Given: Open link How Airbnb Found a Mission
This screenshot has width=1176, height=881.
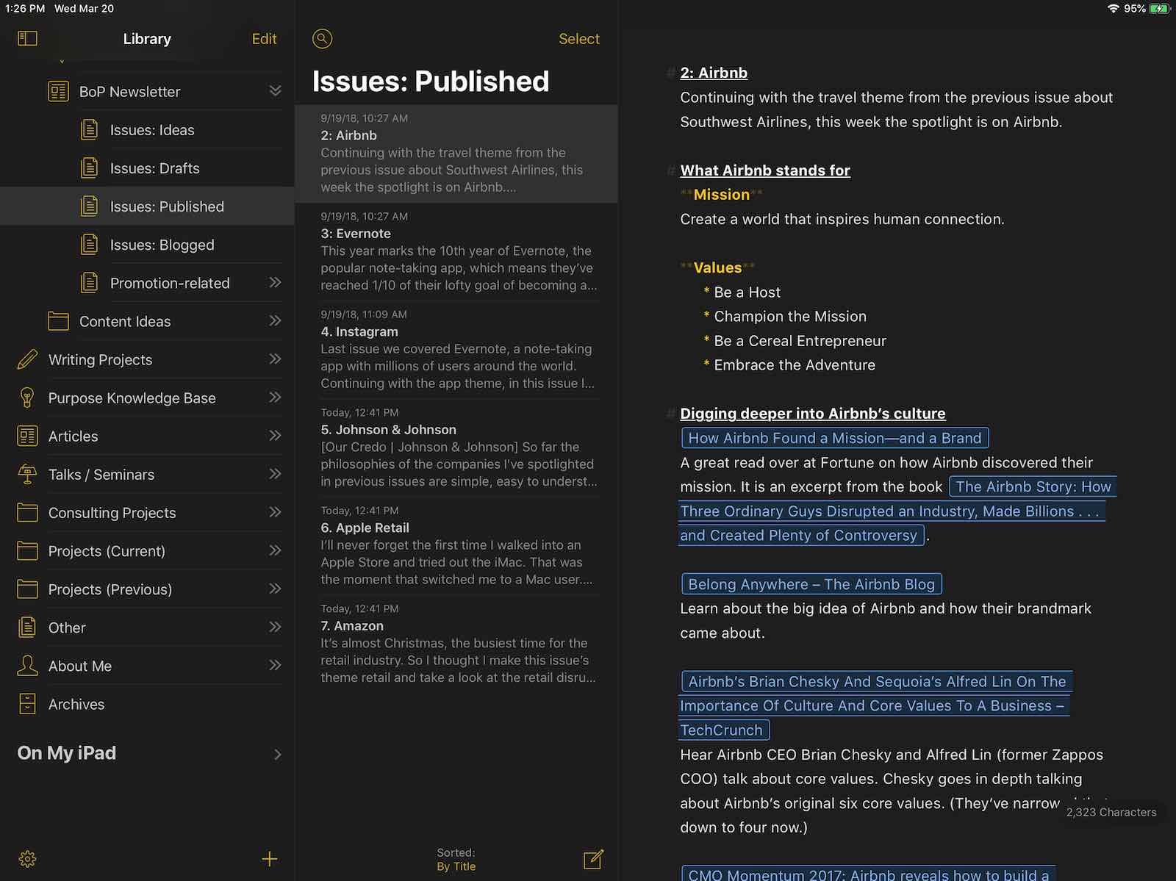Looking at the screenshot, I should pos(835,438).
